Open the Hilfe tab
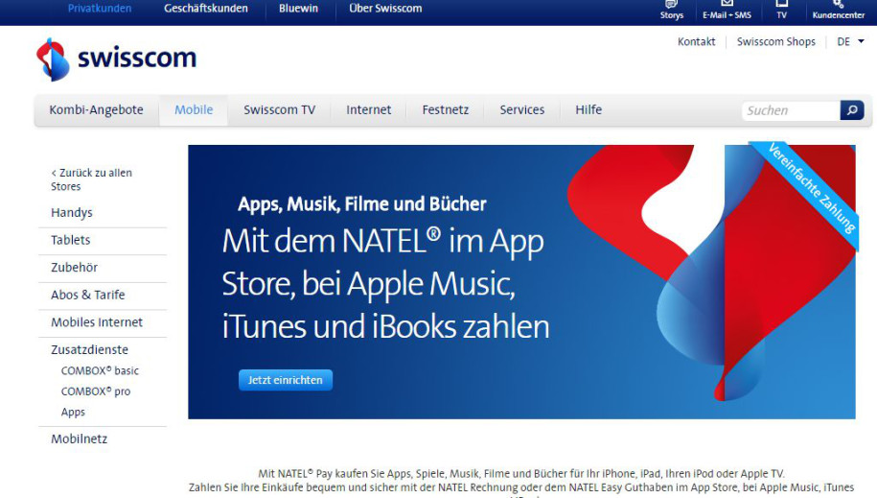This screenshot has height=498, width=877. pyautogui.click(x=589, y=109)
